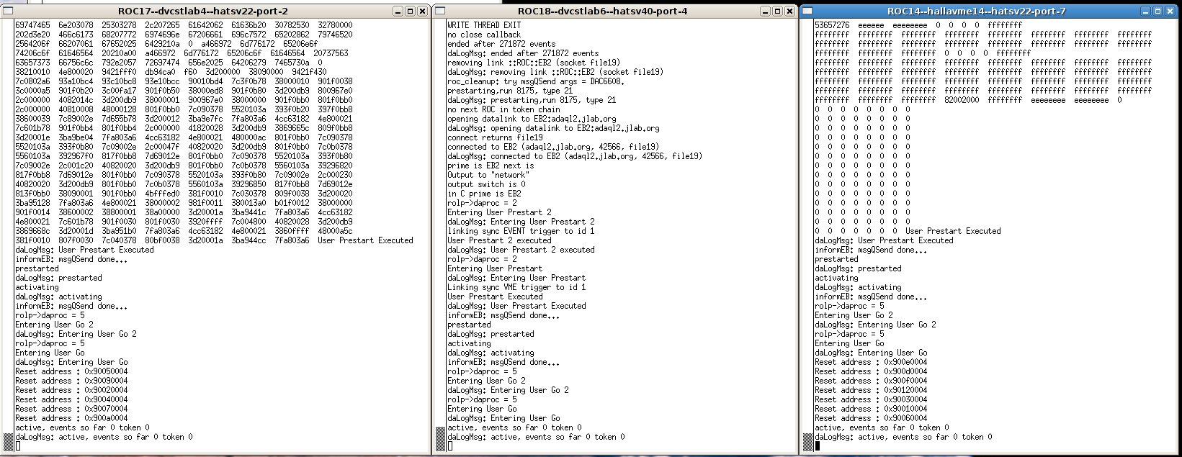1182x457 pixels.
Task: Maximize the ROC18--dvcstlab6 window
Action: [778, 12]
